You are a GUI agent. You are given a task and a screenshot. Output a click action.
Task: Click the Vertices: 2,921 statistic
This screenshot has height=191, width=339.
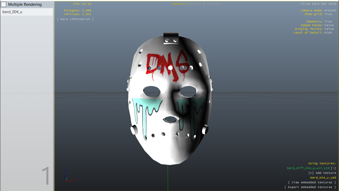pyautogui.click(x=77, y=14)
